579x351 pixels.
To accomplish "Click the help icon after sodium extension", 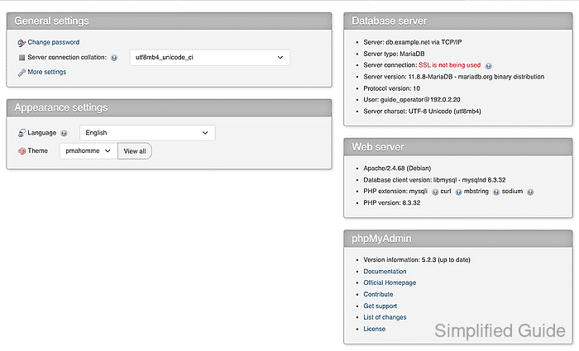I will click(x=530, y=192).
